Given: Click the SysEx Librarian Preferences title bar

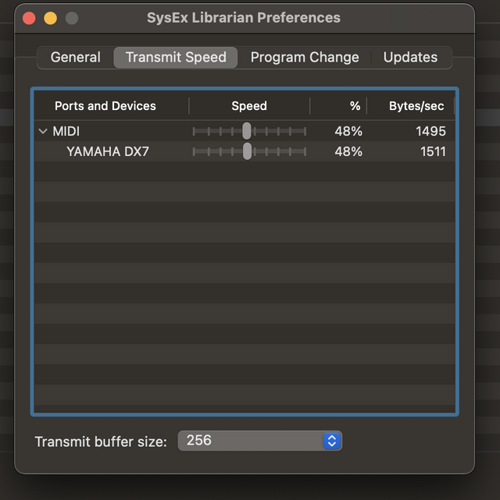Looking at the screenshot, I should 244,17.
